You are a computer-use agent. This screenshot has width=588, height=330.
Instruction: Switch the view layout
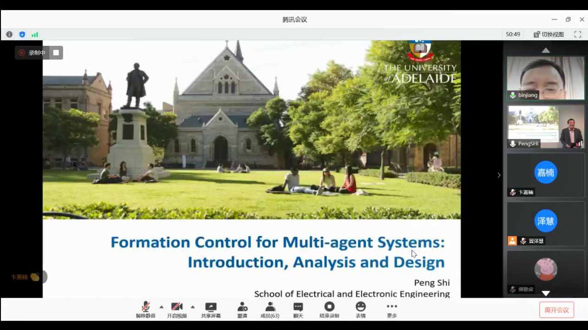click(549, 34)
